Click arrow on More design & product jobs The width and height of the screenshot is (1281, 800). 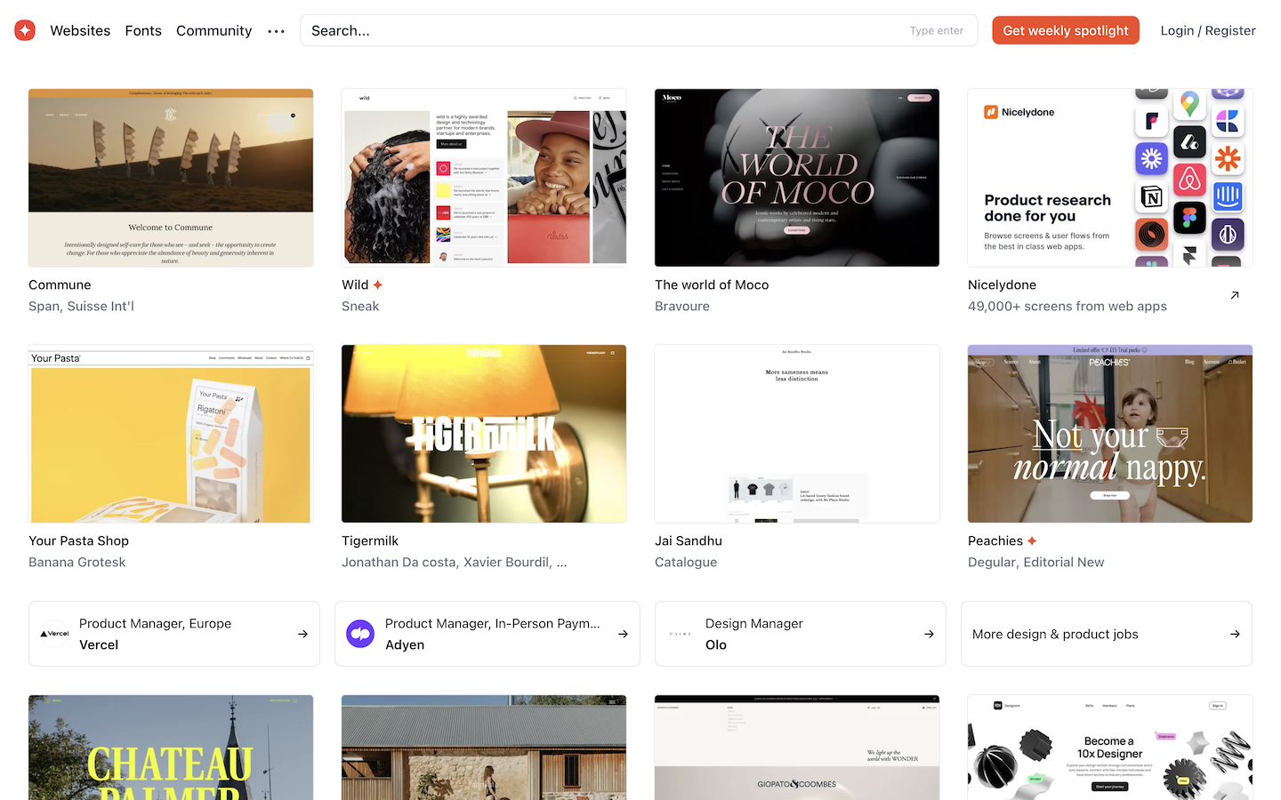[x=1235, y=634]
